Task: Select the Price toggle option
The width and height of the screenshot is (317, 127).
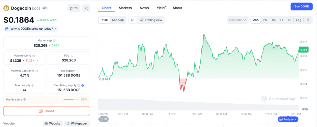Action: pyautogui.click(x=104, y=20)
